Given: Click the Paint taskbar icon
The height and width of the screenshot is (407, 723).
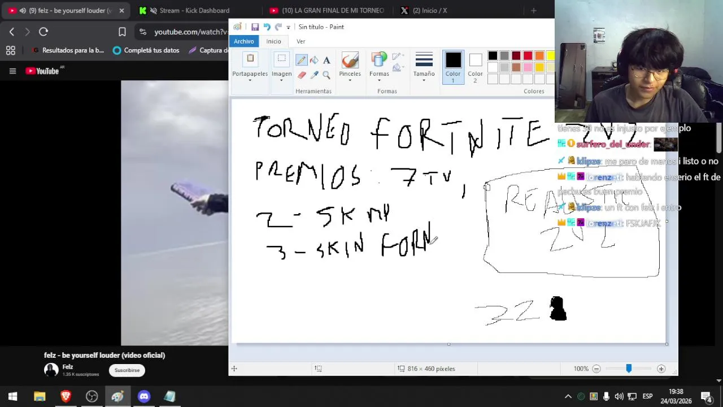Looking at the screenshot, I should click(117, 396).
